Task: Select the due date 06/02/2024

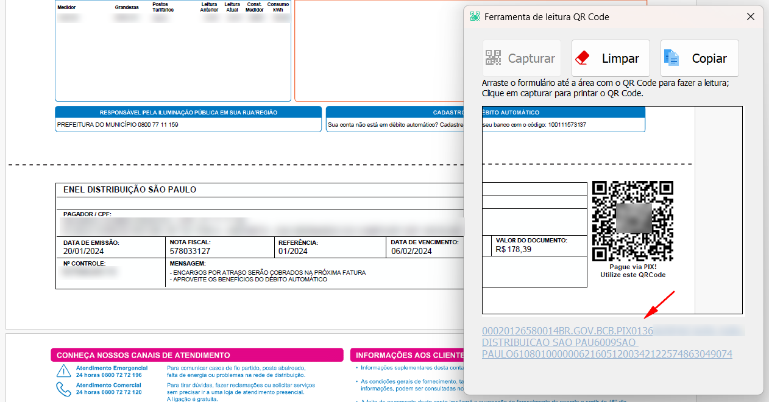Action: click(x=411, y=251)
